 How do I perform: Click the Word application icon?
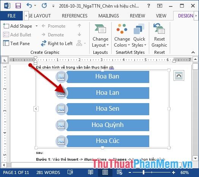[7, 6]
